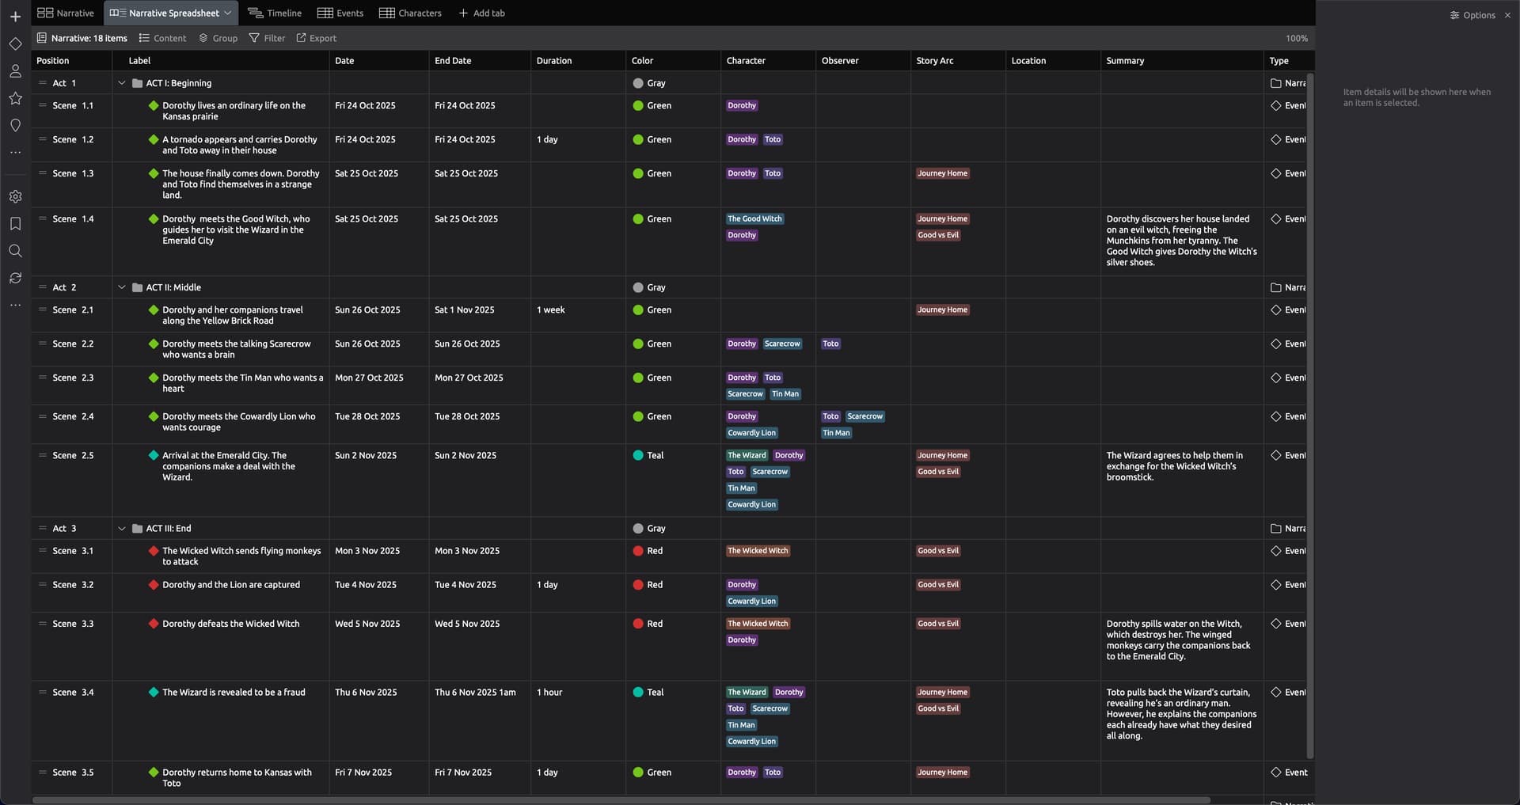Click the plus icon in the left sidebar

(x=15, y=17)
